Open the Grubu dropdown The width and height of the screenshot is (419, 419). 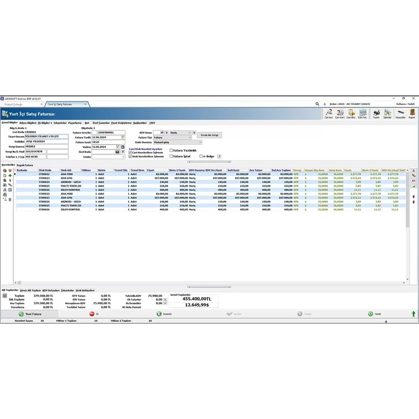click(108, 157)
